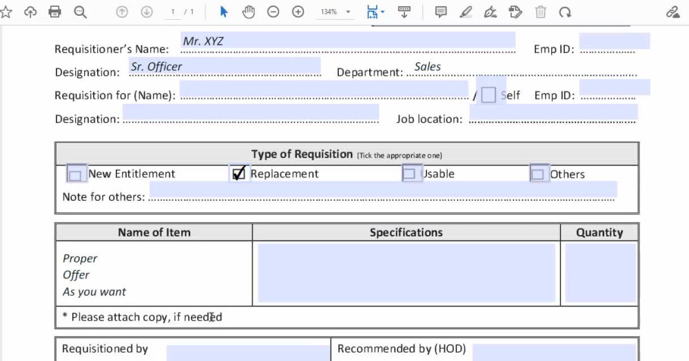Click the Note for others field

click(x=383, y=190)
